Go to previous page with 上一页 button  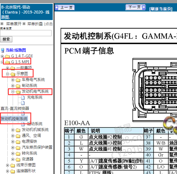tap(65, 8)
